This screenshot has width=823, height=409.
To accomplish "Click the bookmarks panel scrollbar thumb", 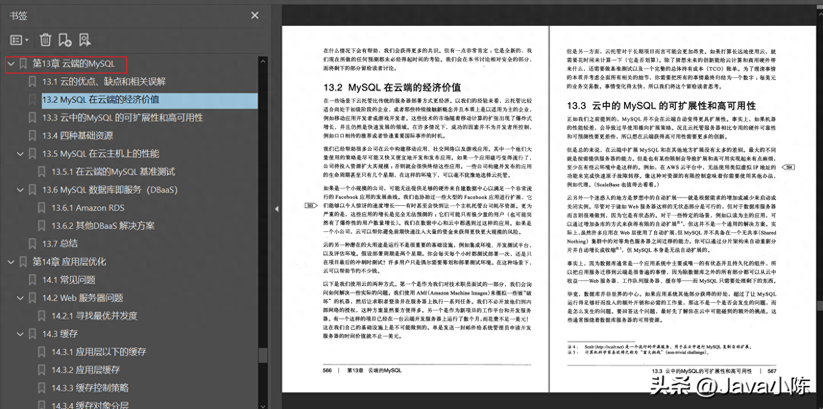I will (263, 355).
